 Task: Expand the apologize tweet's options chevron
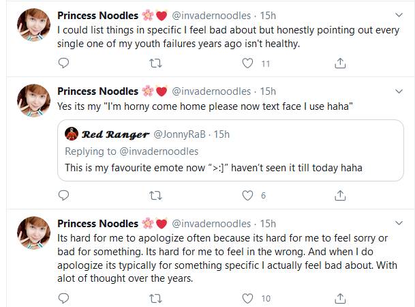399,223
